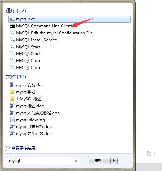Expand the shutdown options arrow next to 关机

click(x=114, y=161)
